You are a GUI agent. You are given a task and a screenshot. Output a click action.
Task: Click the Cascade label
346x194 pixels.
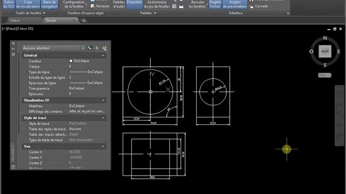pyautogui.click(x=261, y=6)
